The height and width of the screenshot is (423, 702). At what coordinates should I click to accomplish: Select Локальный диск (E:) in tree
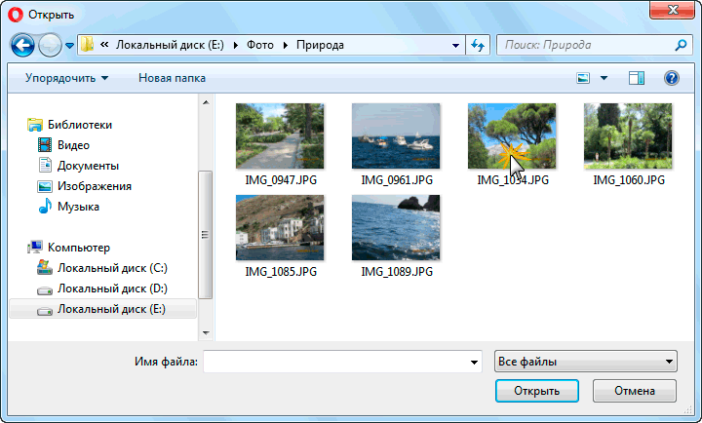pos(111,309)
